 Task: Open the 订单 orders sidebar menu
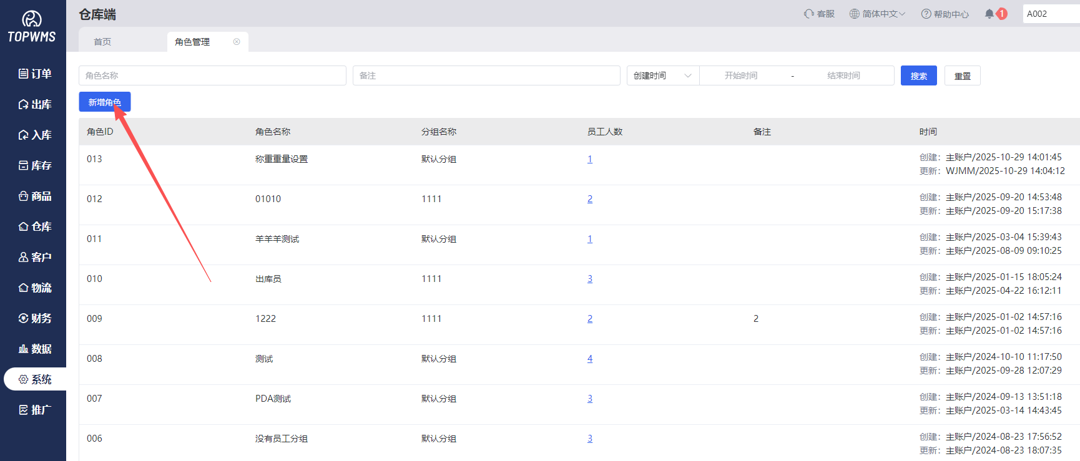pos(35,74)
